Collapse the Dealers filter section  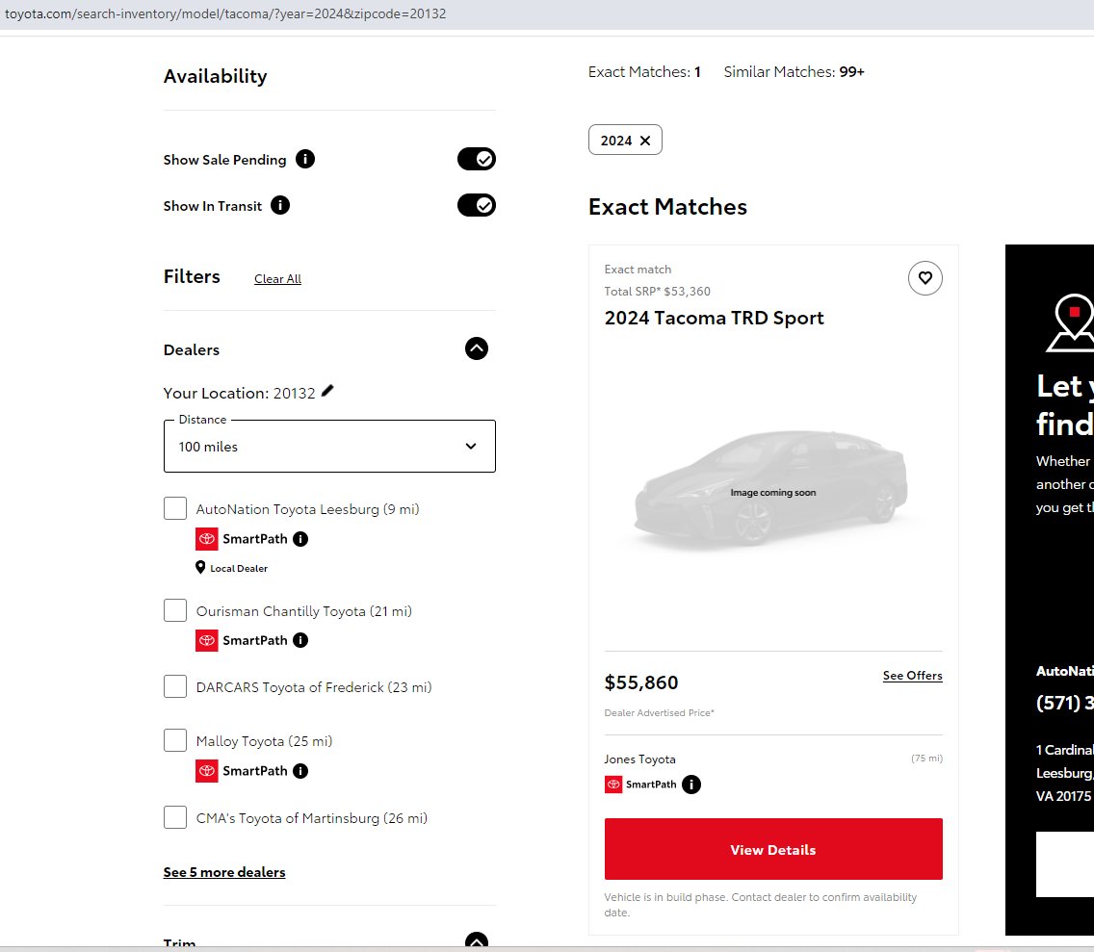click(x=477, y=348)
